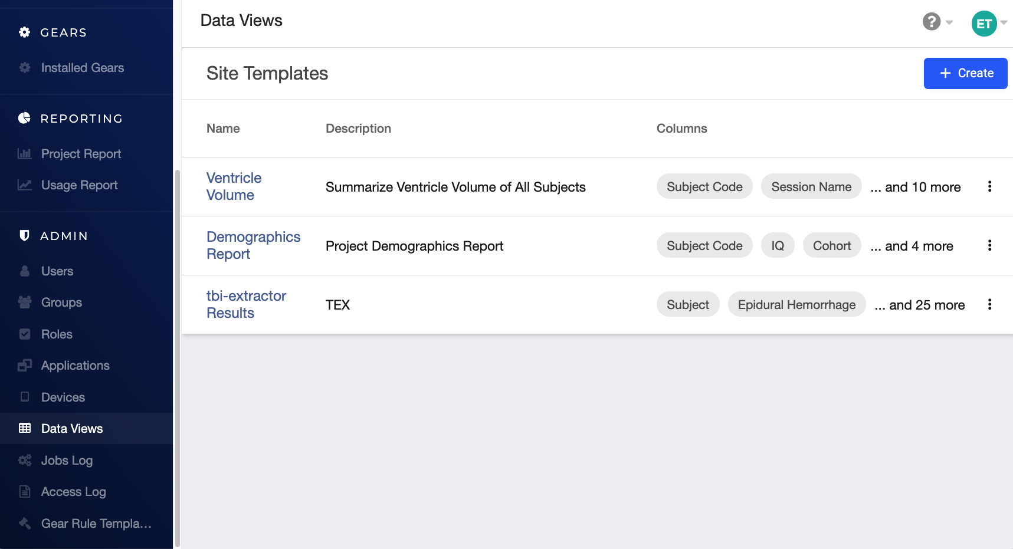
Task: Click the Columns column header
Action: click(x=681, y=128)
